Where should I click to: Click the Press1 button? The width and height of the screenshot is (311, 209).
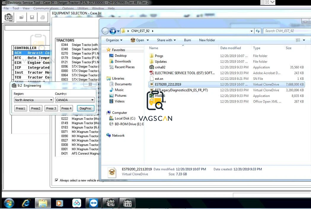[20, 108]
